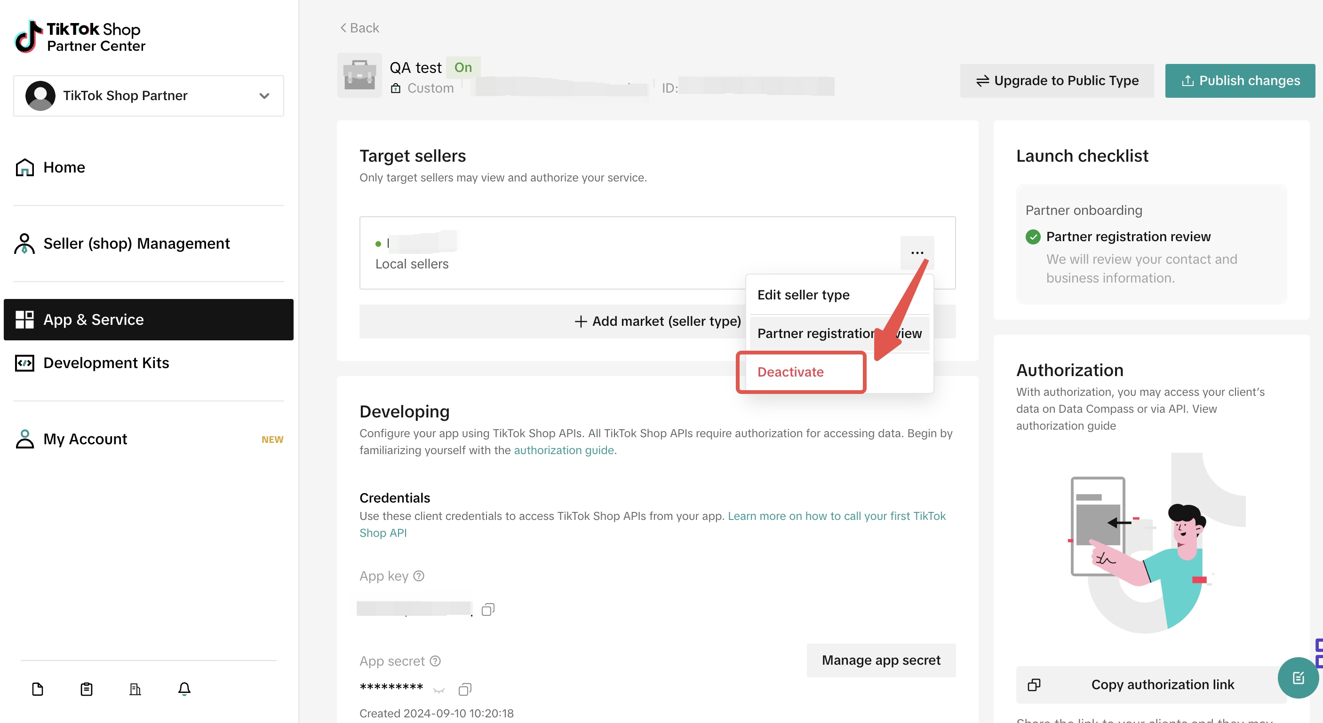Open the App secret help tooltip
The image size is (1323, 723).
(x=435, y=661)
